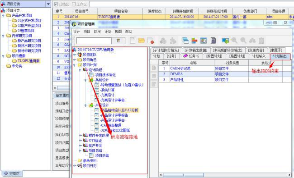Click the monitor with green arrow icon

(x=225, y=41)
